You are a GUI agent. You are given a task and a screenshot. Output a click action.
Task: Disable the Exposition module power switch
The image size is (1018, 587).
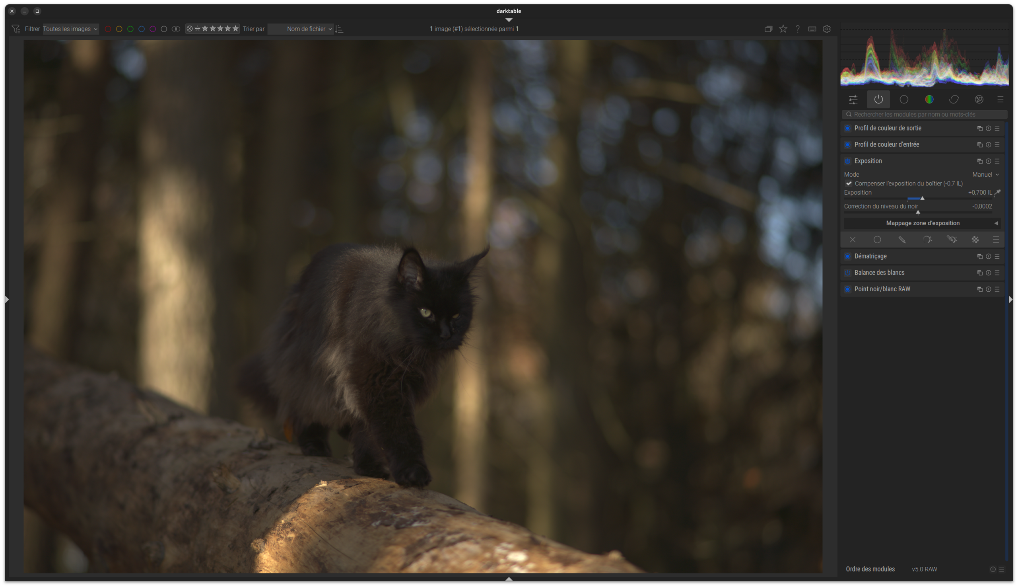[x=847, y=161]
